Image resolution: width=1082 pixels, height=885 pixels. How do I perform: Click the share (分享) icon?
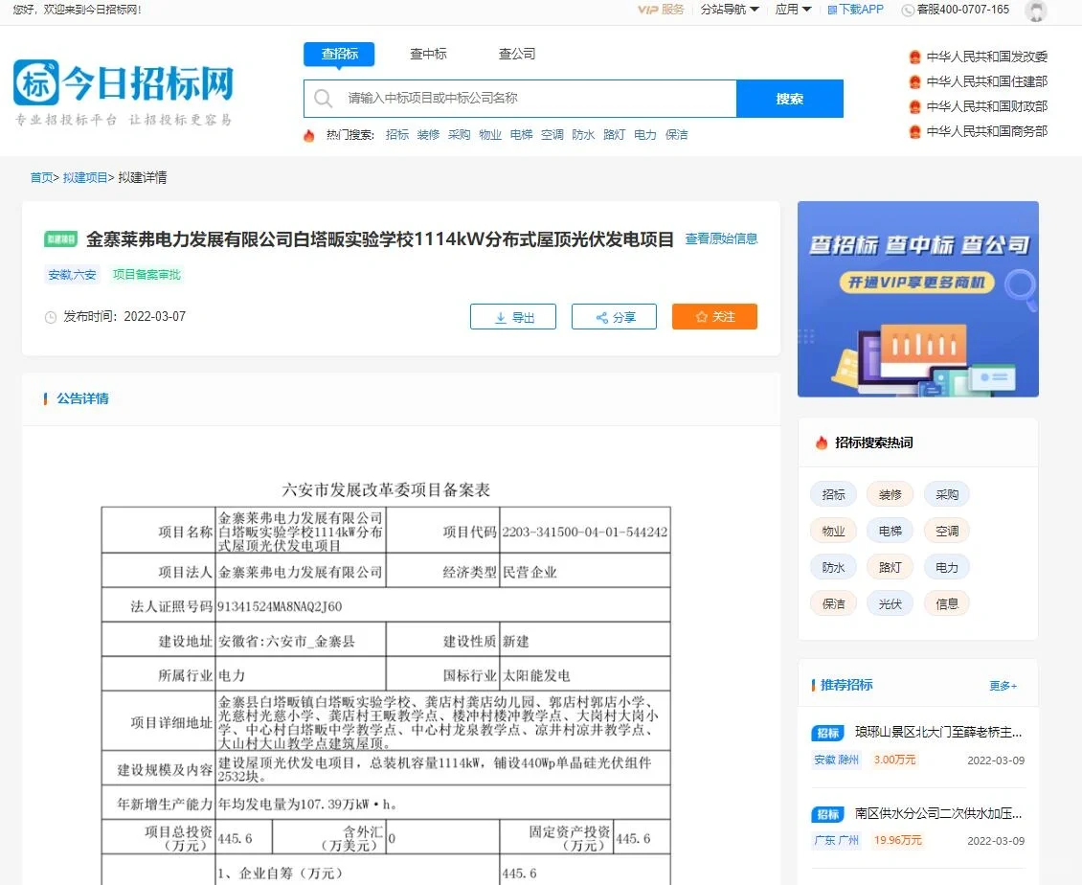[599, 316]
